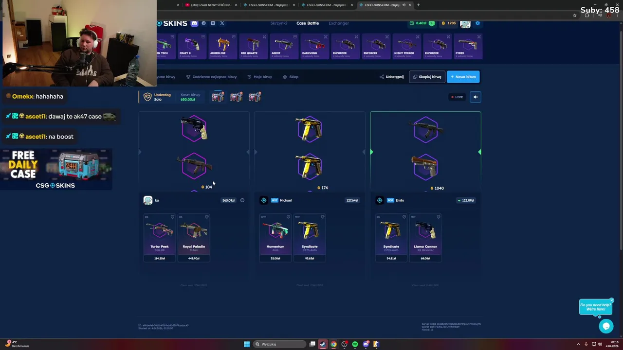This screenshot has height=350, width=623.
Task: Open the Case Battle tab
Action: click(x=308, y=23)
